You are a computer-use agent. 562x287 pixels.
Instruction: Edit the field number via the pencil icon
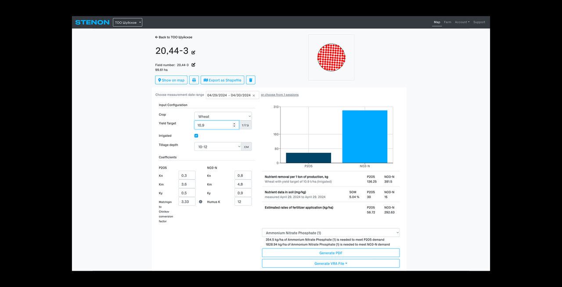(193, 65)
